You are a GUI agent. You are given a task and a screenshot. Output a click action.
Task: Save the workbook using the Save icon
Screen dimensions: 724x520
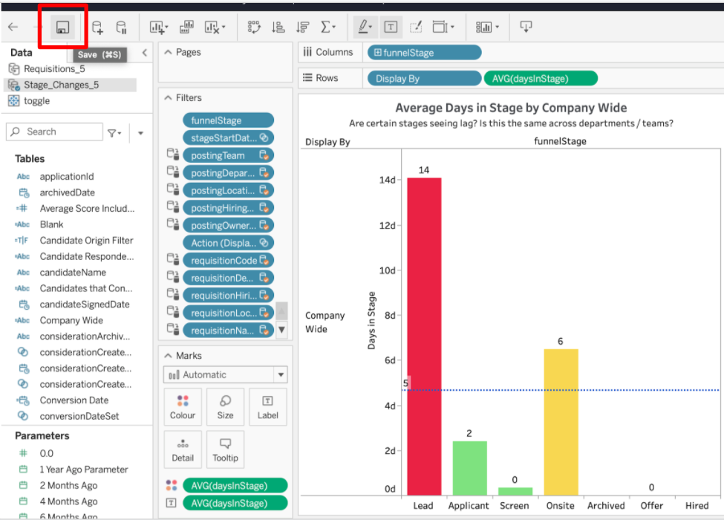coord(62,27)
